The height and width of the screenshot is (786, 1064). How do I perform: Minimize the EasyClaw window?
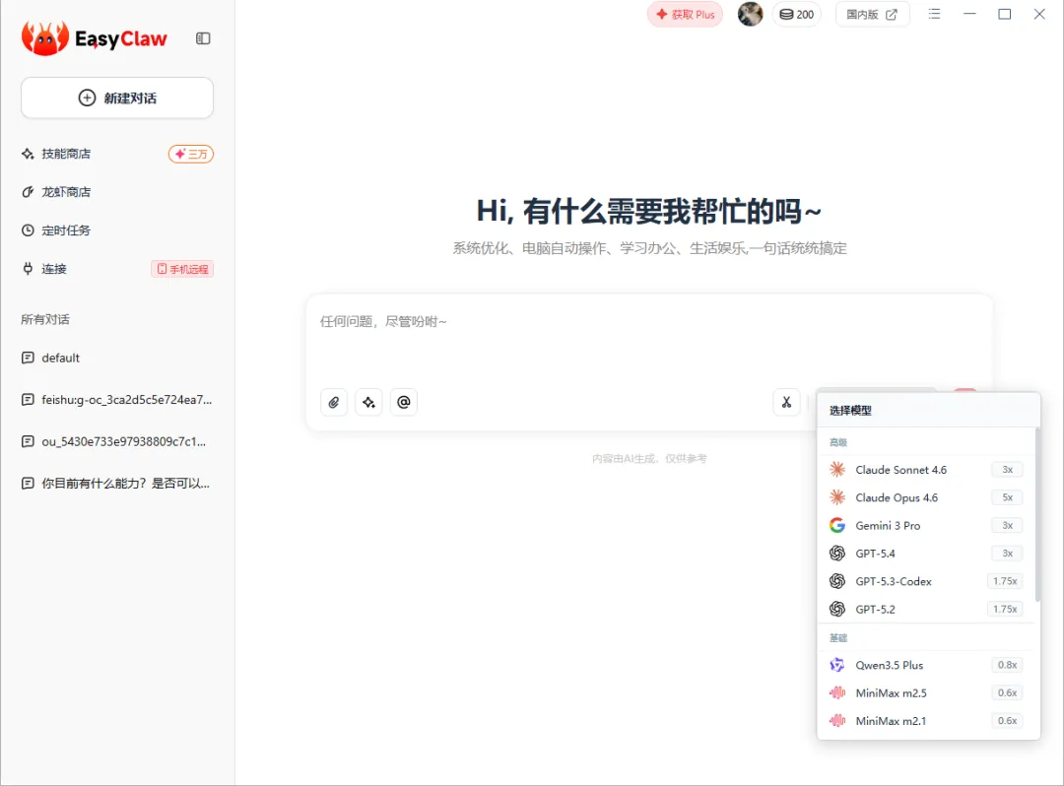click(969, 14)
